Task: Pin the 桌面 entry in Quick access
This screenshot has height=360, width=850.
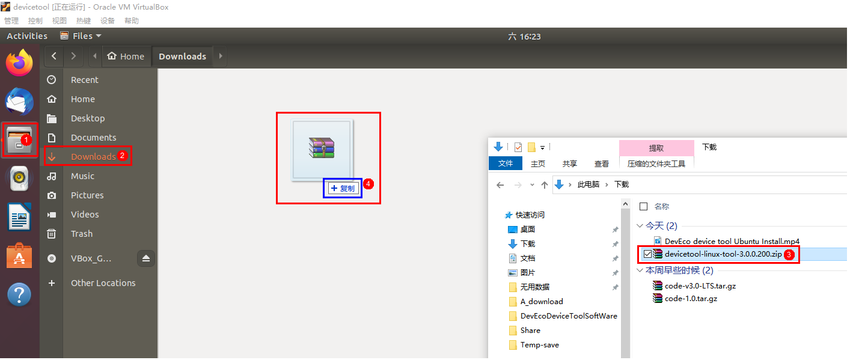Action: 615,229
